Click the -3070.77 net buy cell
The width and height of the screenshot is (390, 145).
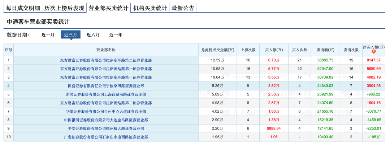(374, 111)
